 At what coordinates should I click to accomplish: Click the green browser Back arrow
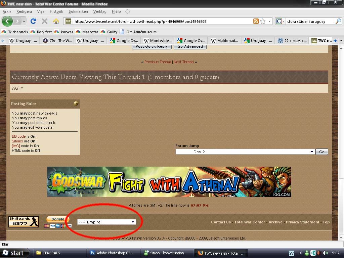click(x=7, y=21)
